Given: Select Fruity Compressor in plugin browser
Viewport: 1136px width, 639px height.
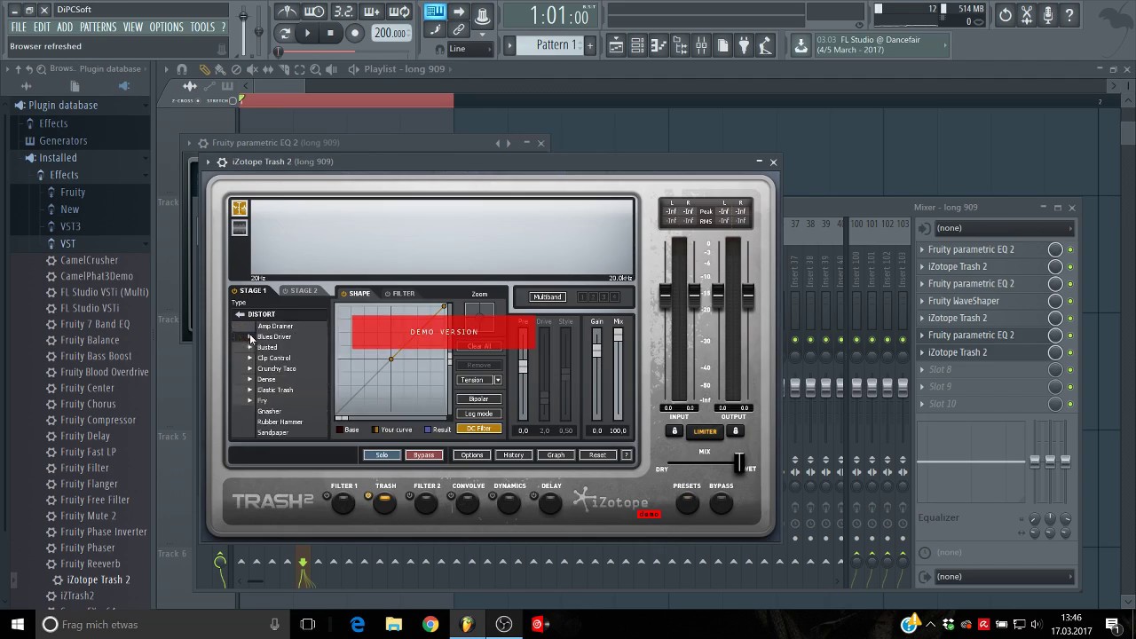Looking at the screenshot, I should pyautogui.click(x=98, y=420).
